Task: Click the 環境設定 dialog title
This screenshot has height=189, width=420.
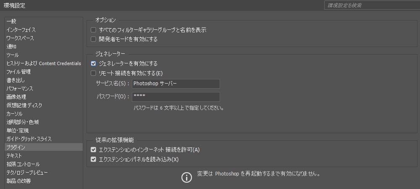Action: (14, 5)
